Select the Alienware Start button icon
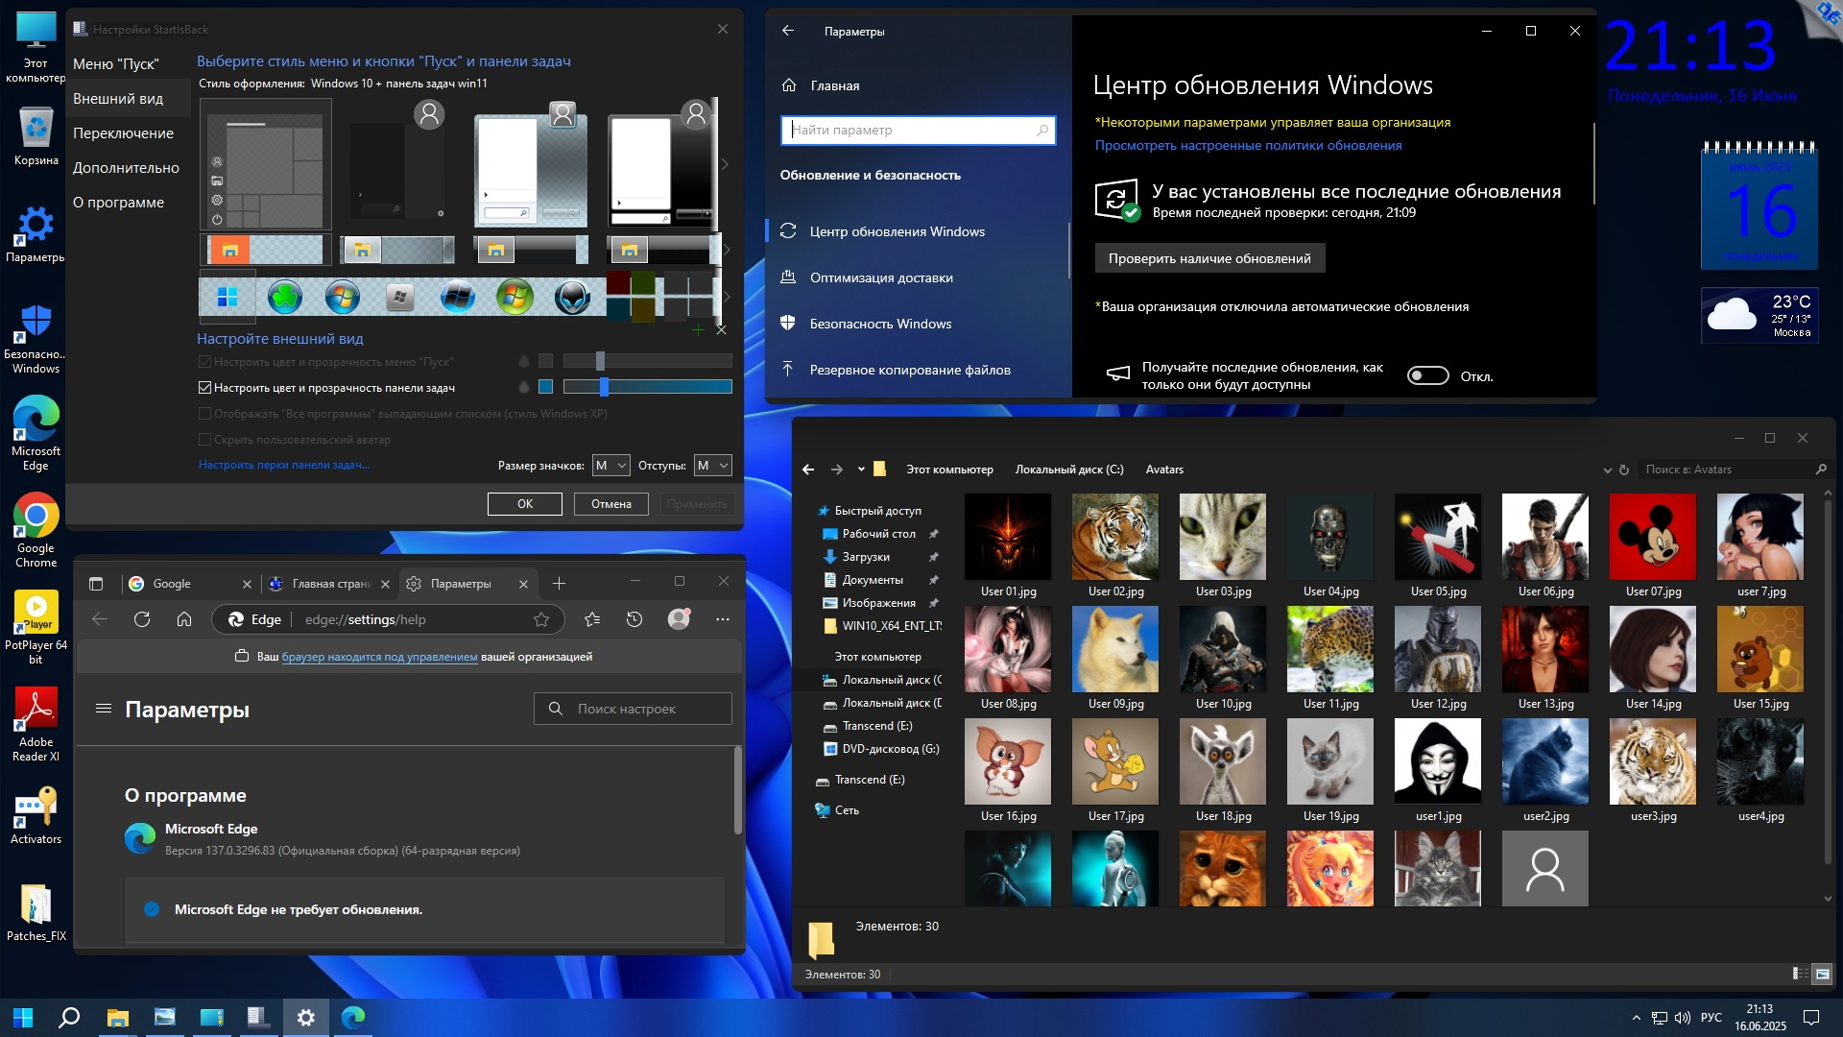1843x1037 pixels. coord(573,298)
